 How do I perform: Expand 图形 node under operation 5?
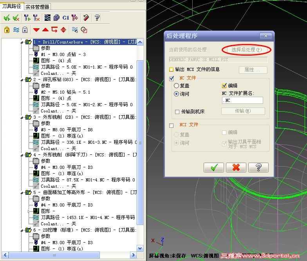(x=29, y=211)
